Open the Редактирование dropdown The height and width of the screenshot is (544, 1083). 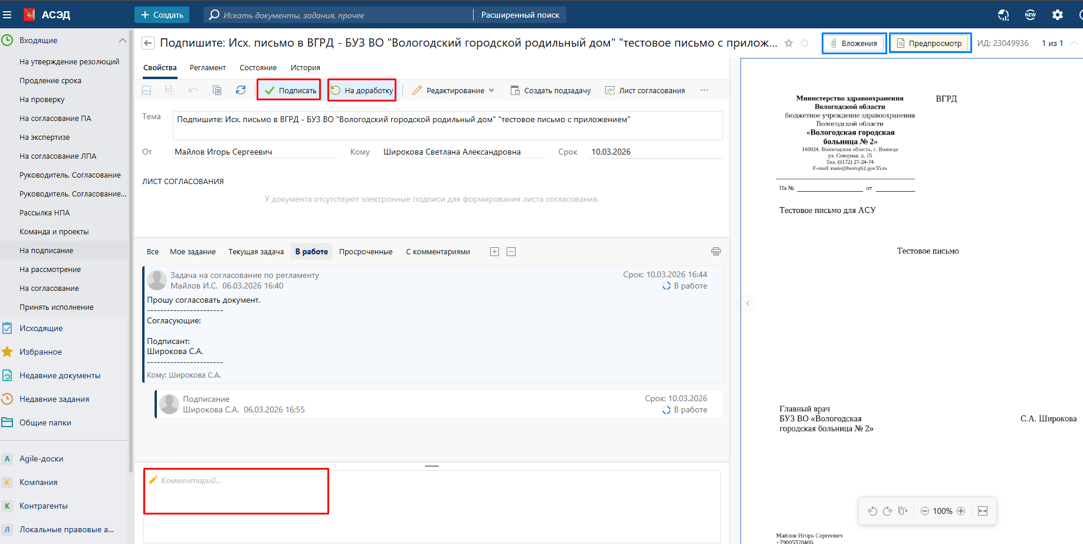(x=454, y=90)
